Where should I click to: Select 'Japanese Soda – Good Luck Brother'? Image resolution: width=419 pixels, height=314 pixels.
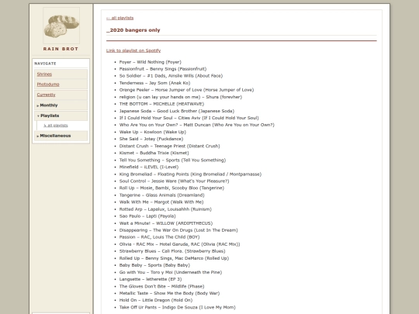pos(177,111)
